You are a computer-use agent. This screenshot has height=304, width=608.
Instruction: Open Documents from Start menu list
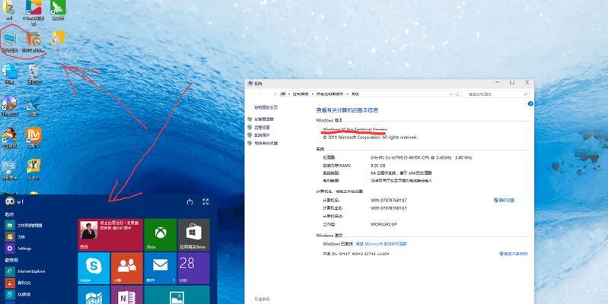click(x=15, y=236)
